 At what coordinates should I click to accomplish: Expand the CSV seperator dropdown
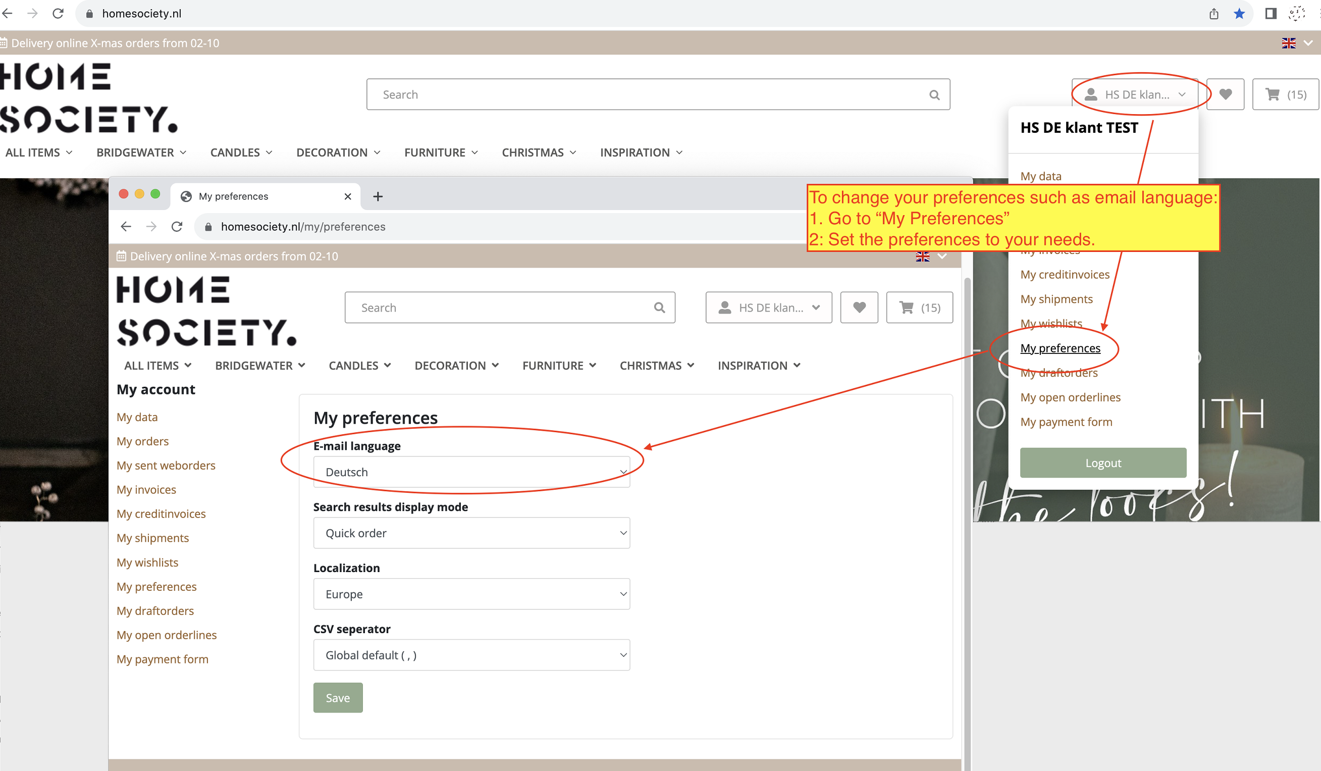(x=471, y=654)
